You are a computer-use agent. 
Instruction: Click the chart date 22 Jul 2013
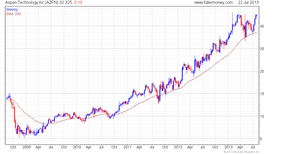tap(248, 3)
